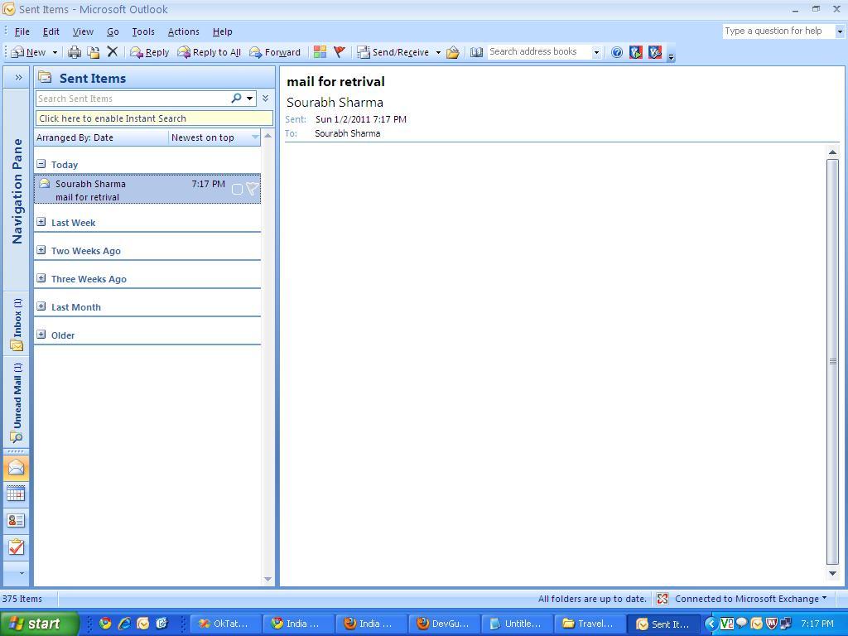Click the Search Sent Items field

pyautogui.click(x=132, y=99)
